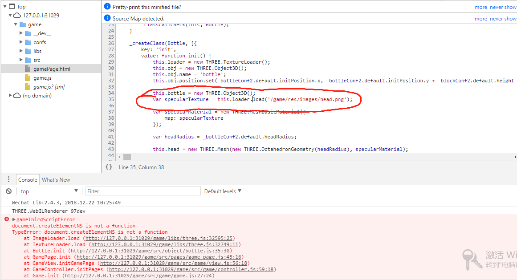Focus the console Filter input
Screen dimensions: 517x280
143,191
